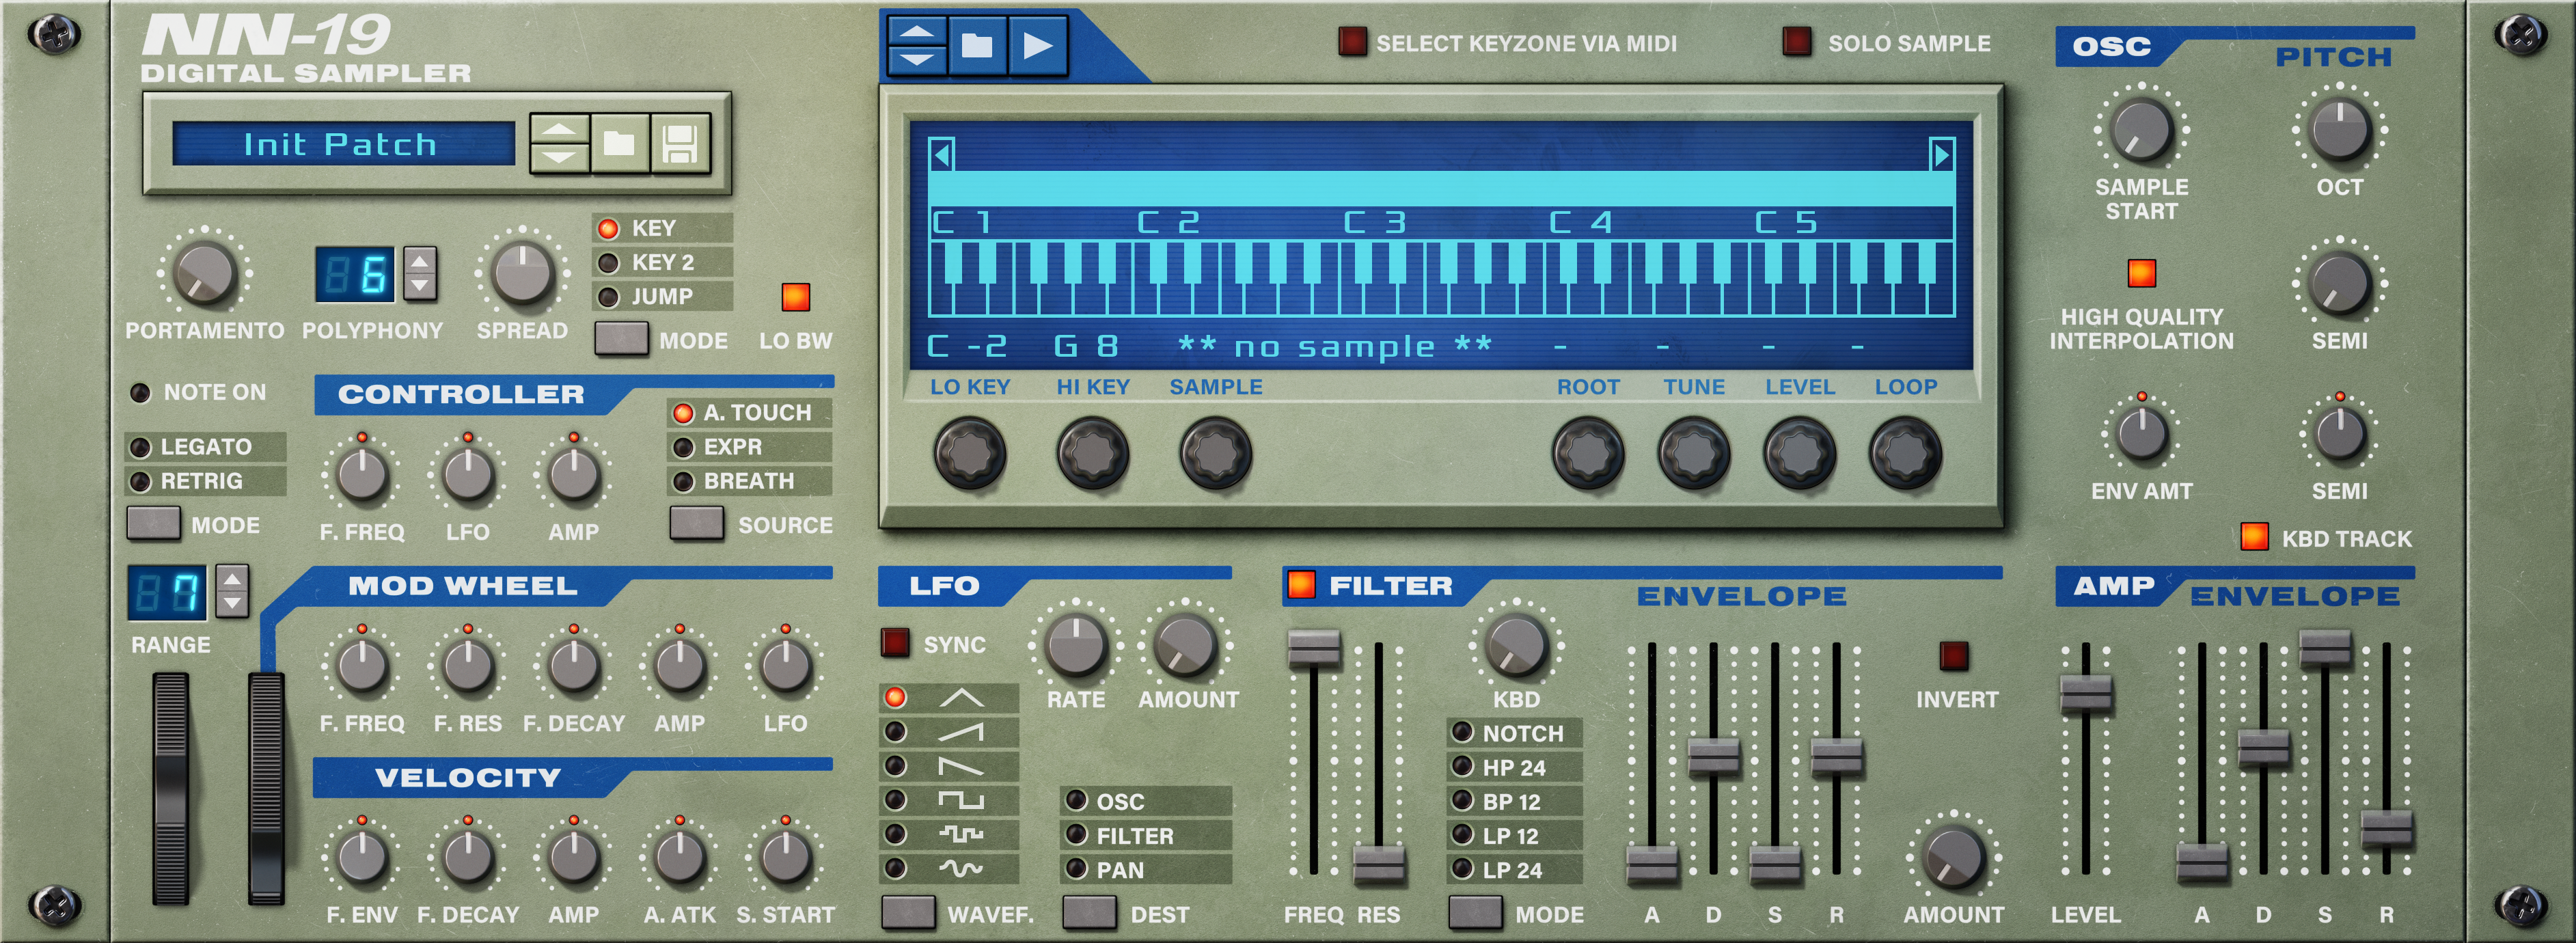Select EXPR as controller source
2576x943 pixels.
tap(749, 447)
